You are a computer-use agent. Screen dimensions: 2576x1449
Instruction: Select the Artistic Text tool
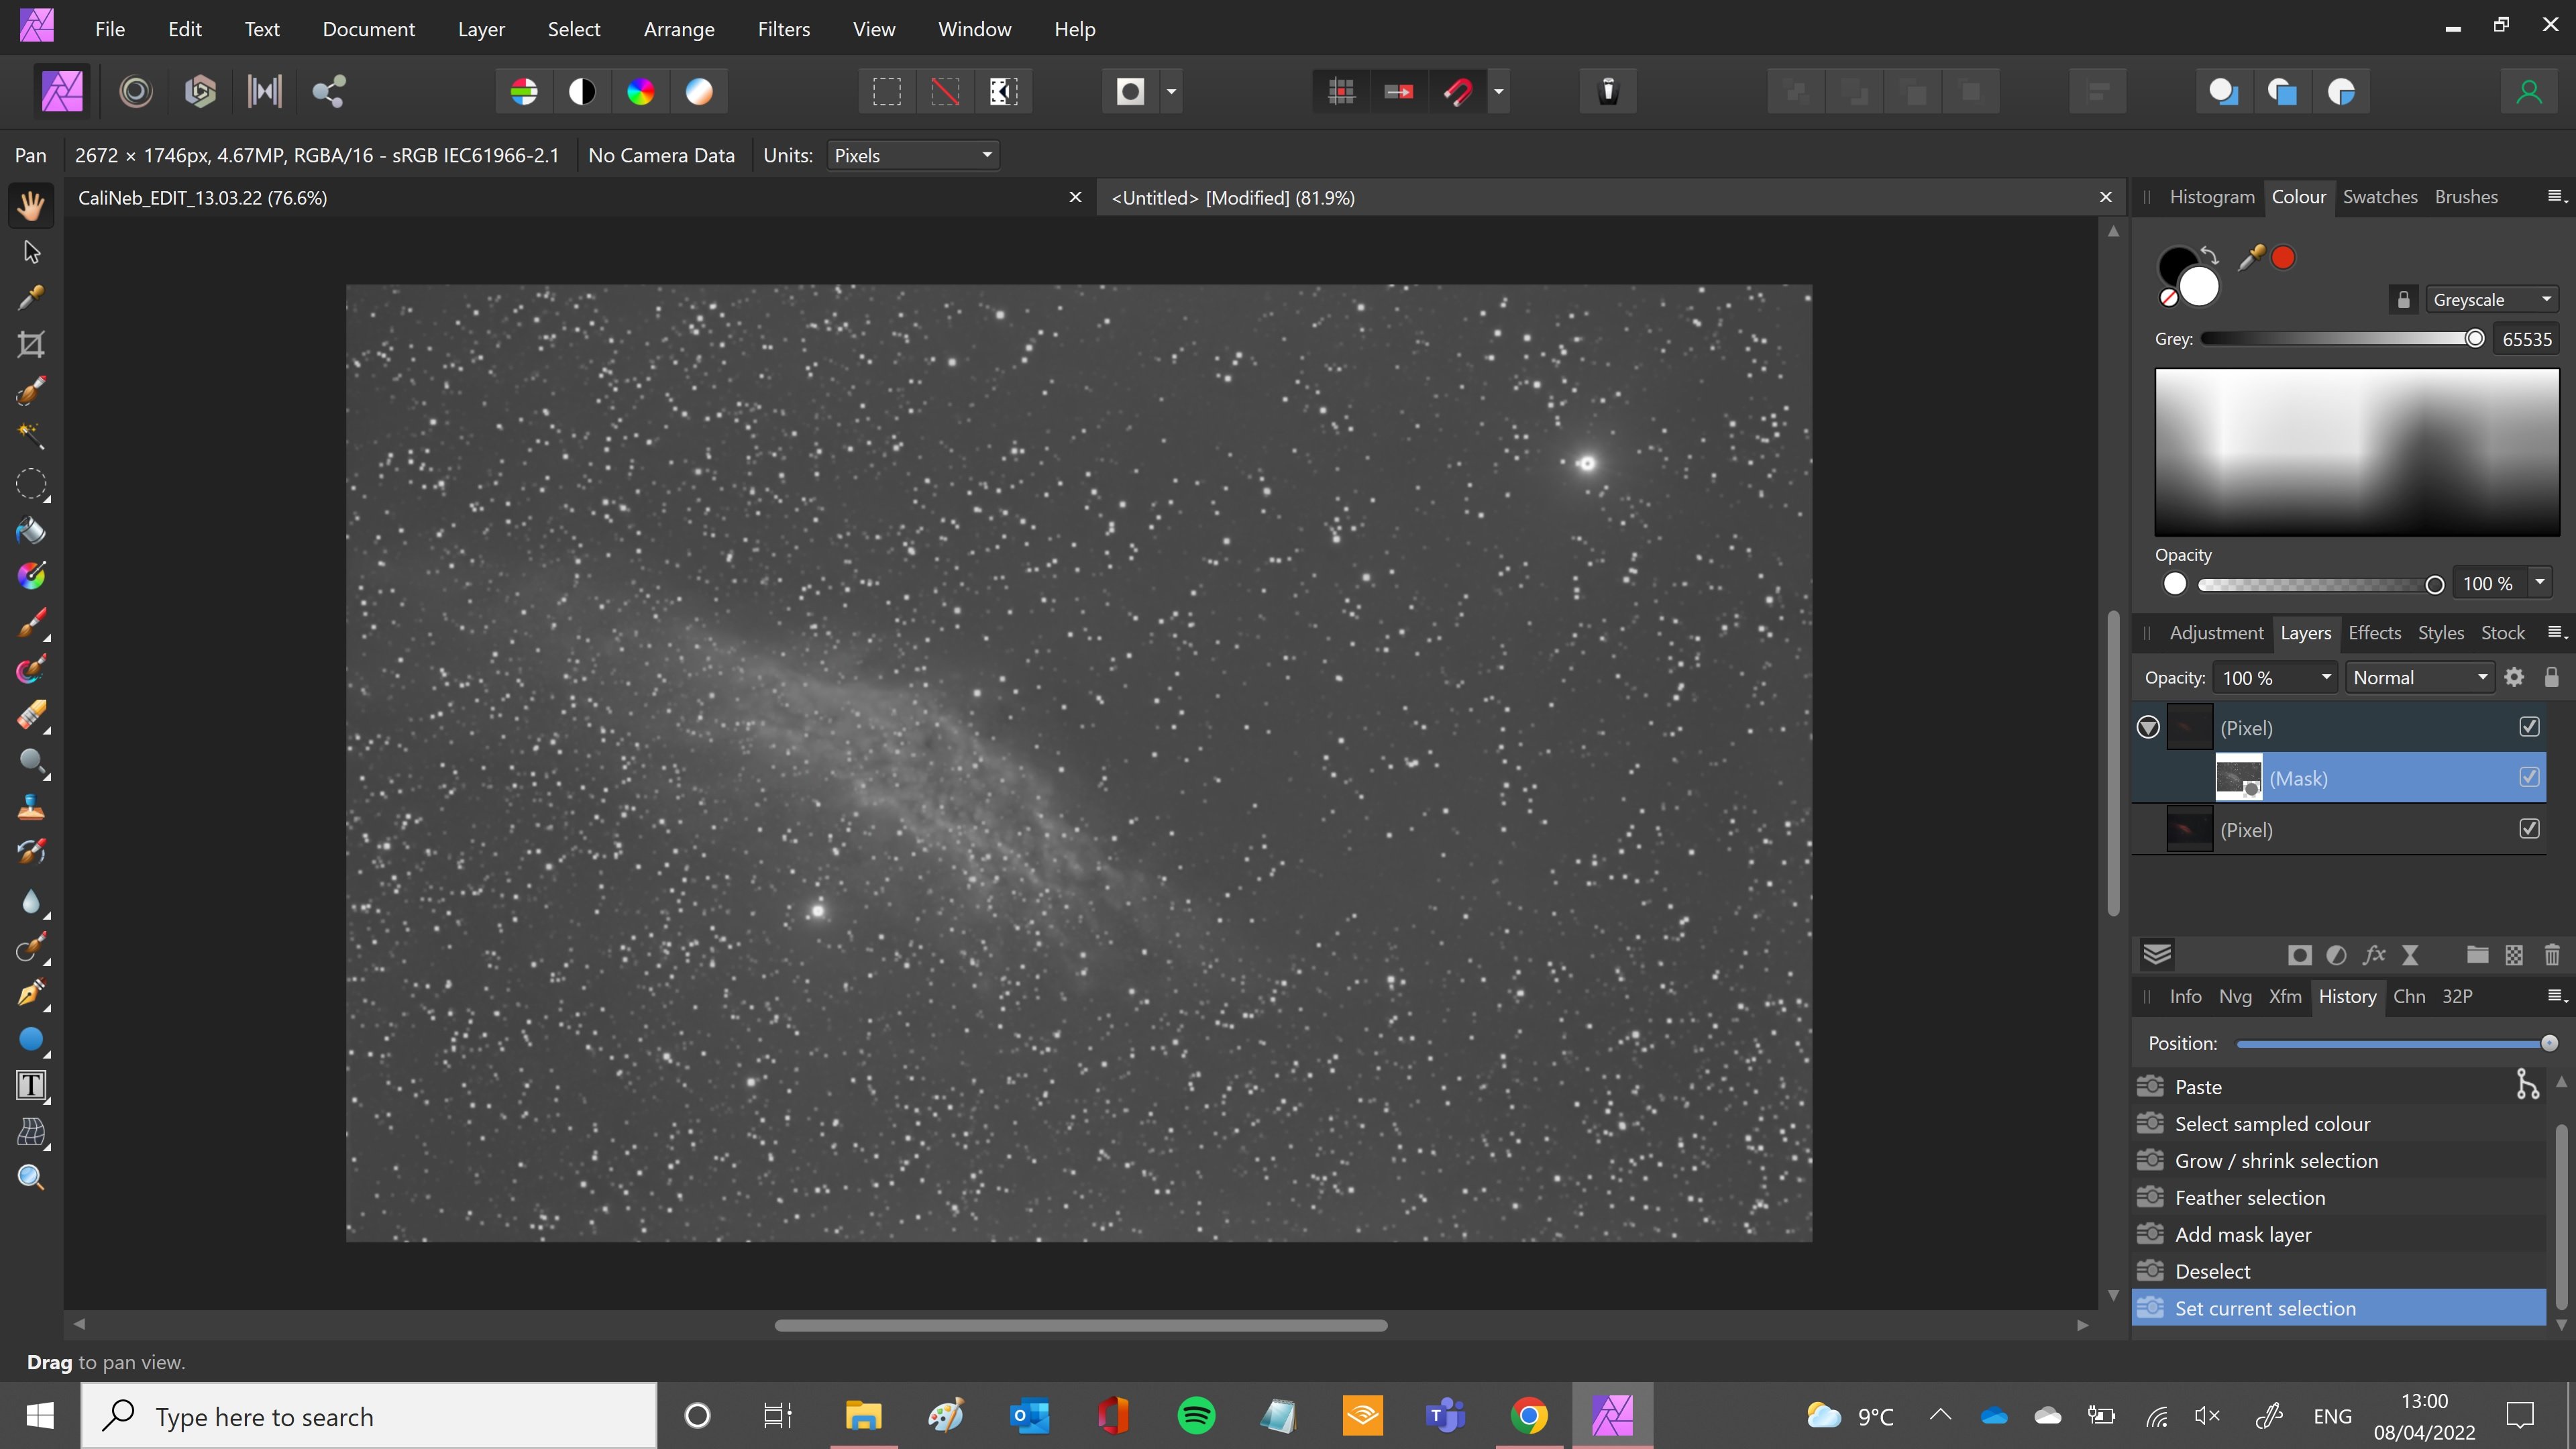click(x=31, y=1086)
